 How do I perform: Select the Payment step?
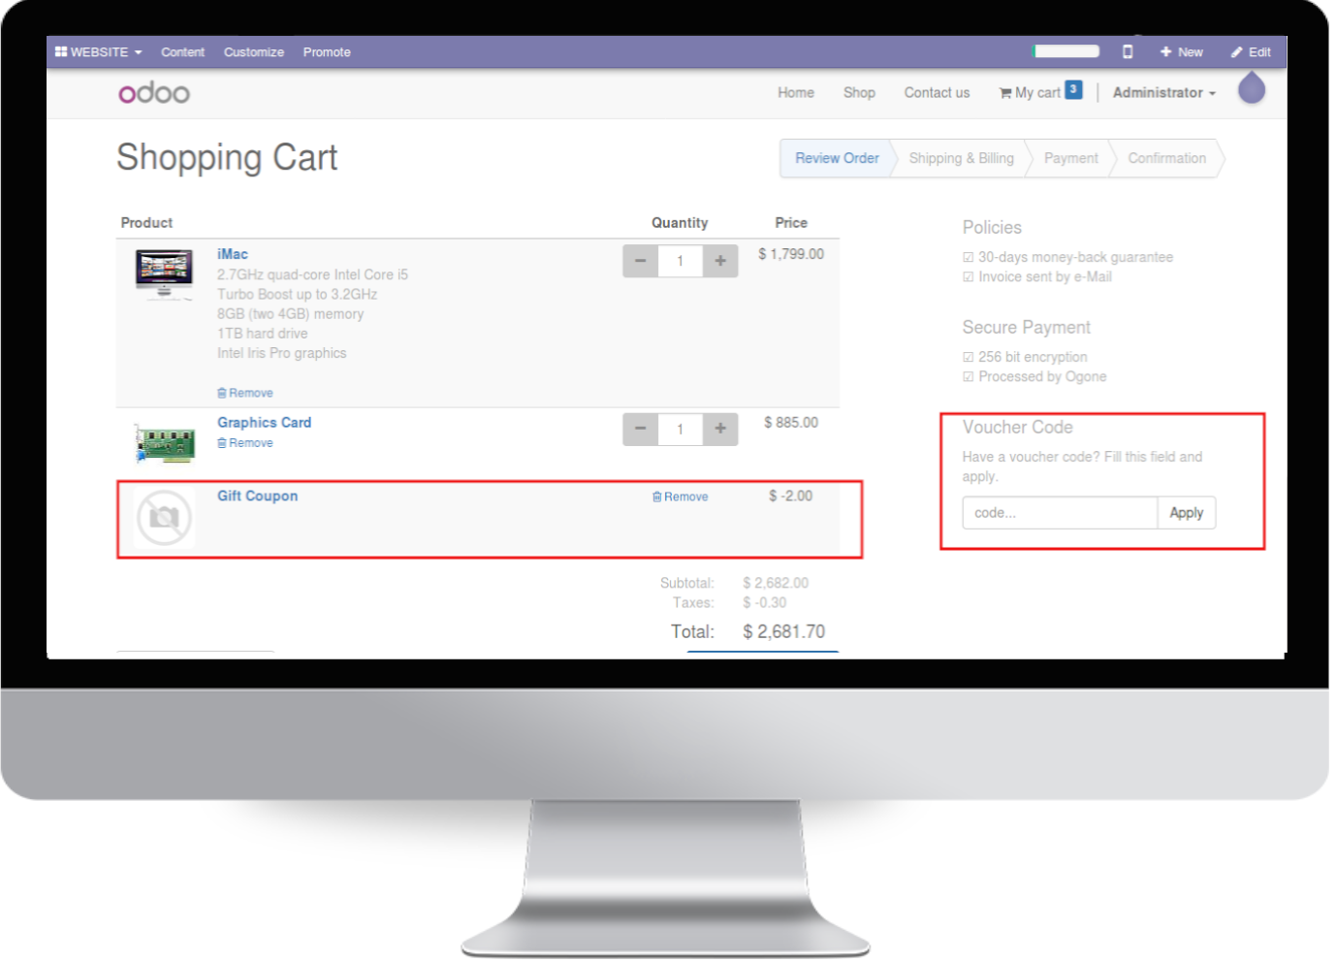pos(1070,158)
